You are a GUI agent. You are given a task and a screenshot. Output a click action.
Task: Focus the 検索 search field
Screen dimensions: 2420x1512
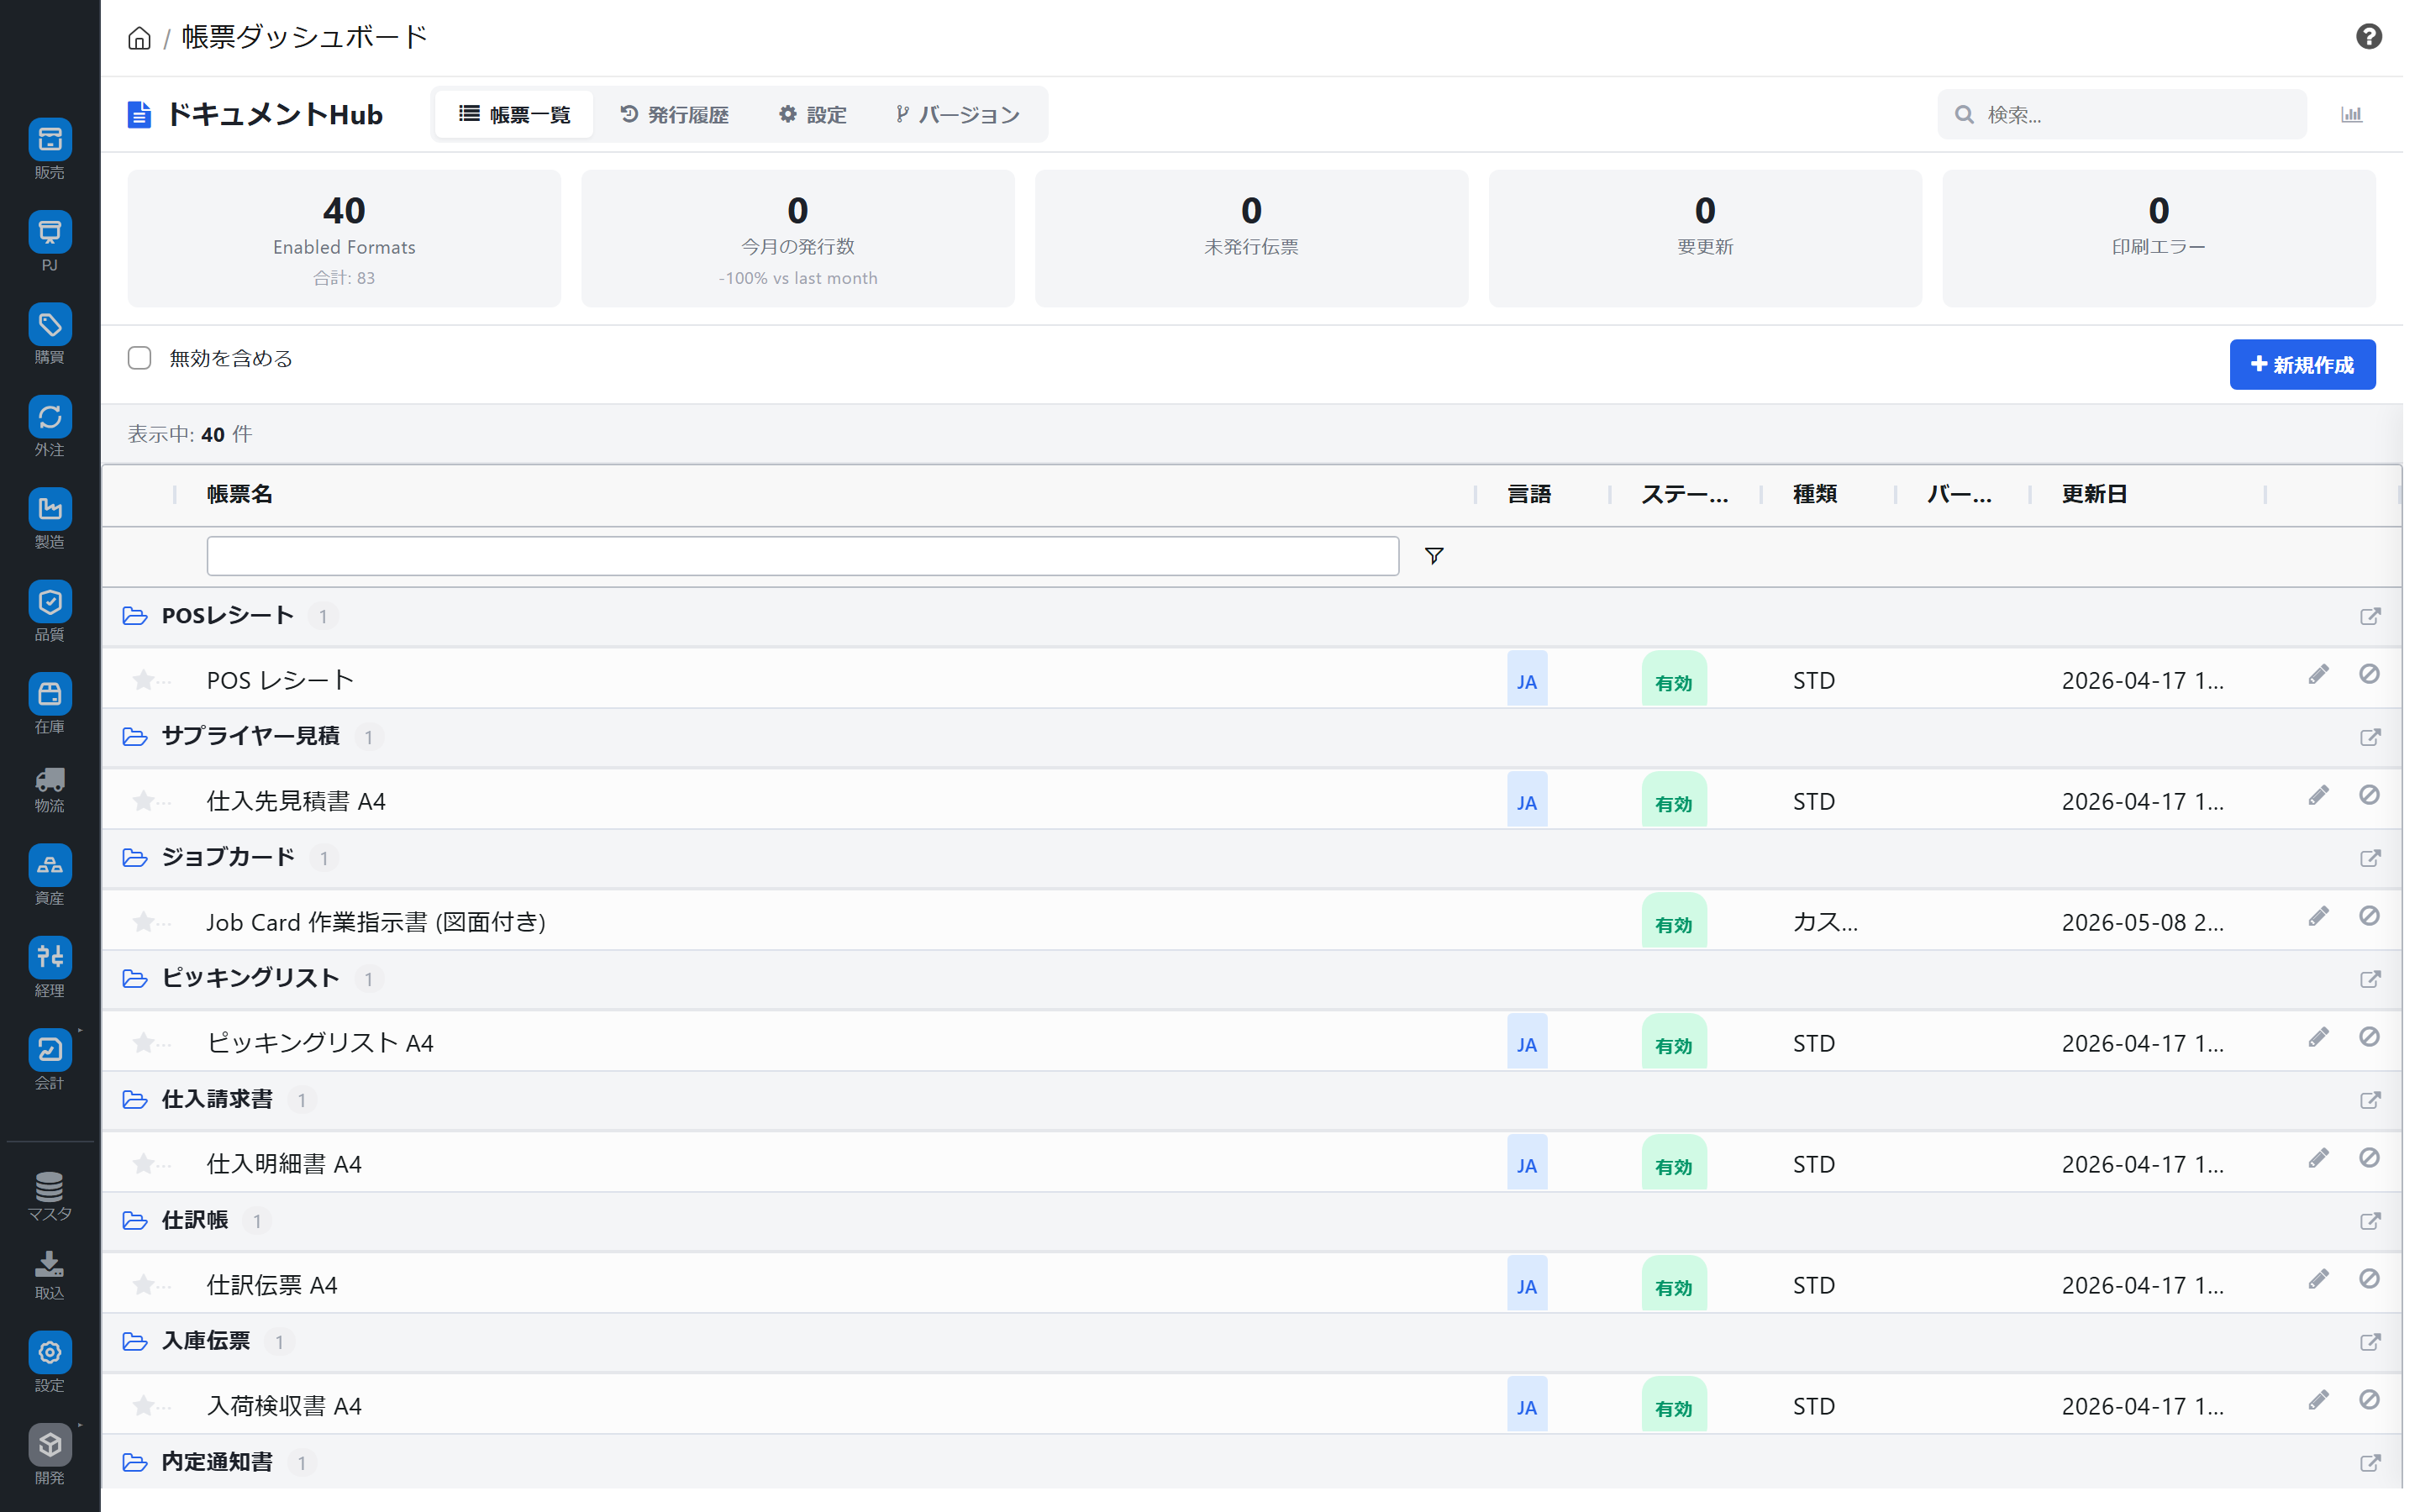pos(2122,114)
